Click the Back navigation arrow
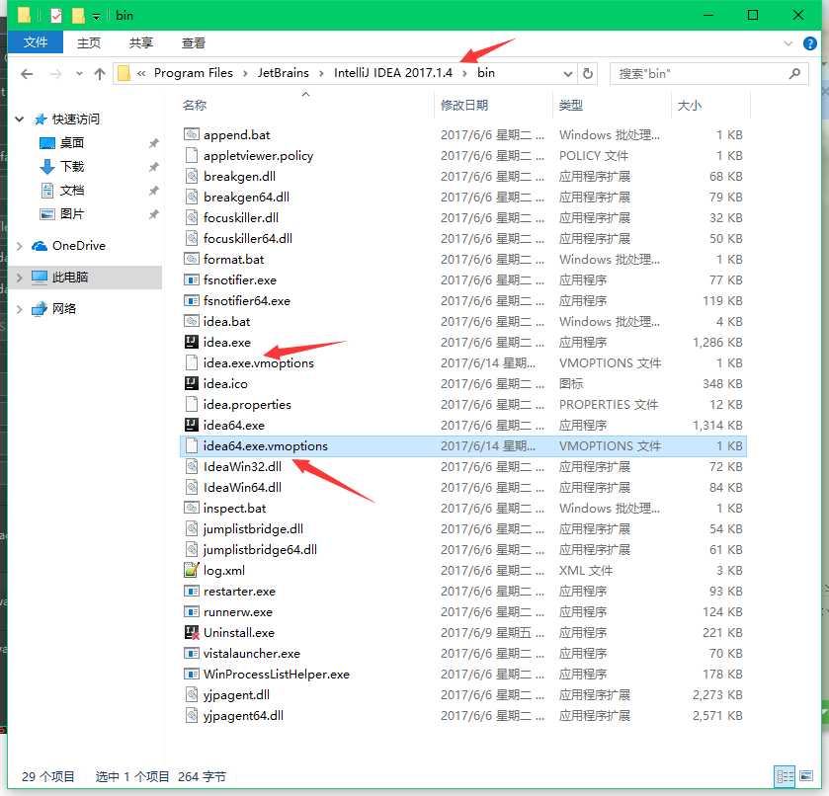829x796 pixels. tap(27, 74)
